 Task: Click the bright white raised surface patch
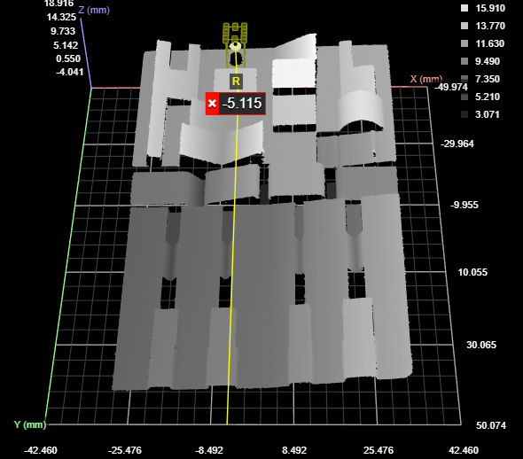coord(293,73)
